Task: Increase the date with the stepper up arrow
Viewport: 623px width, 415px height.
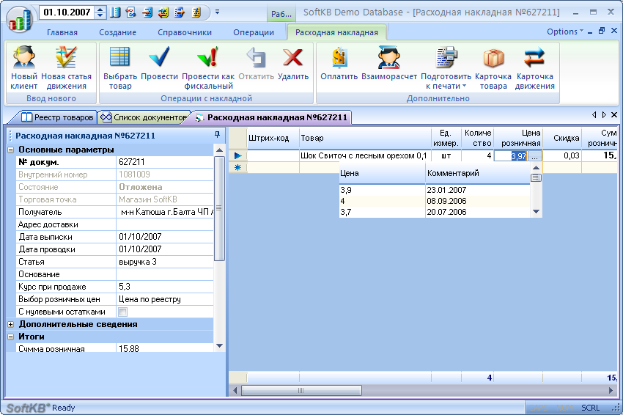Action: coord(100,9)
